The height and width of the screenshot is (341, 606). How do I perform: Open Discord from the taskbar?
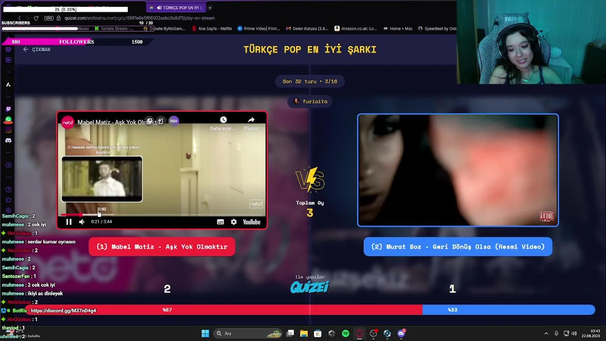[x=401, y=333]
